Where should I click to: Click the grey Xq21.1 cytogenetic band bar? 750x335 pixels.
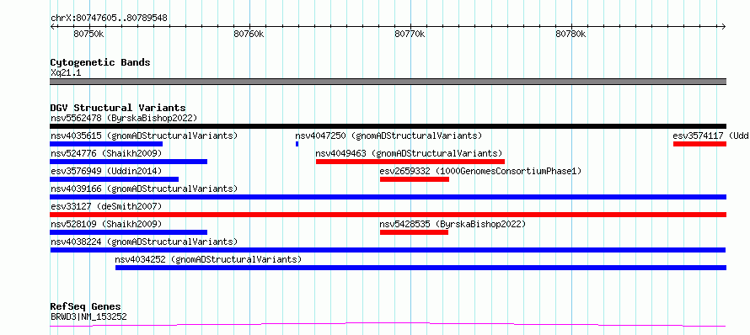388,82
